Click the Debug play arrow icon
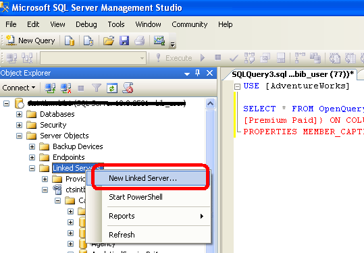Screen dimensions: 364x253 (203, 58)
